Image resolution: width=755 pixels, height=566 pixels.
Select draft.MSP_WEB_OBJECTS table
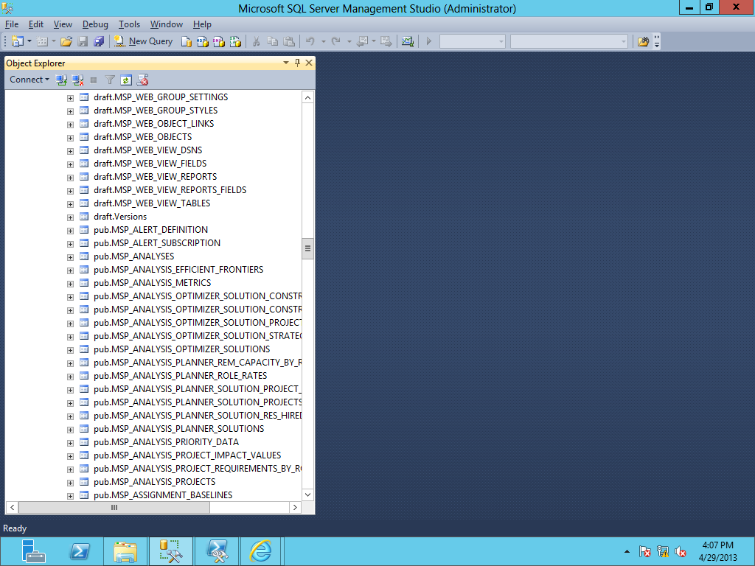pyautogui.click(x=142, y=136)
